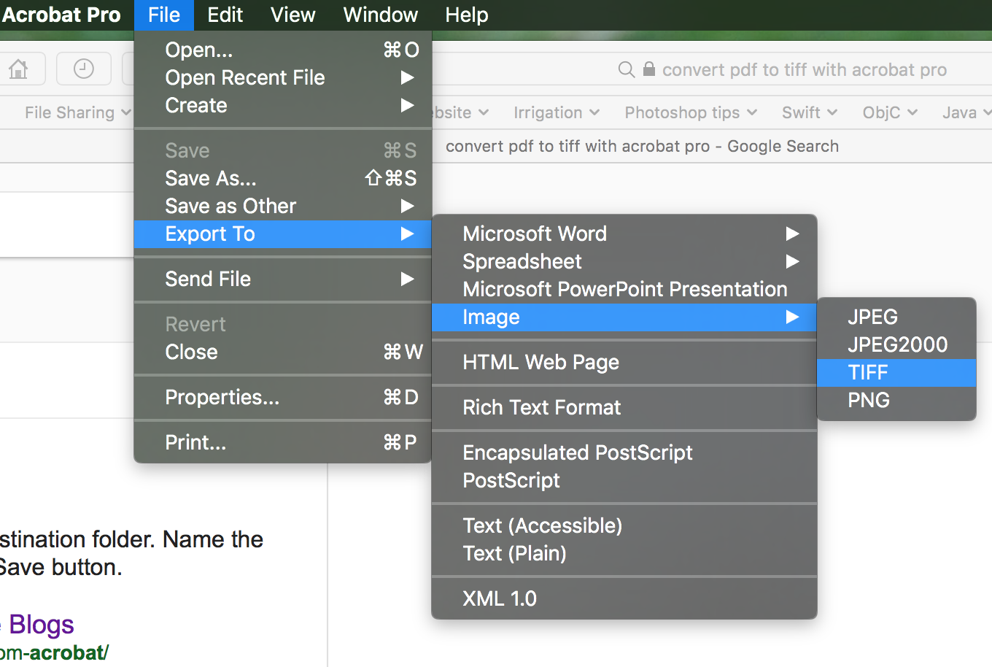Click the home icon in browser toolbar
This screenshot has width=992, height=667.
pos(19,69)
